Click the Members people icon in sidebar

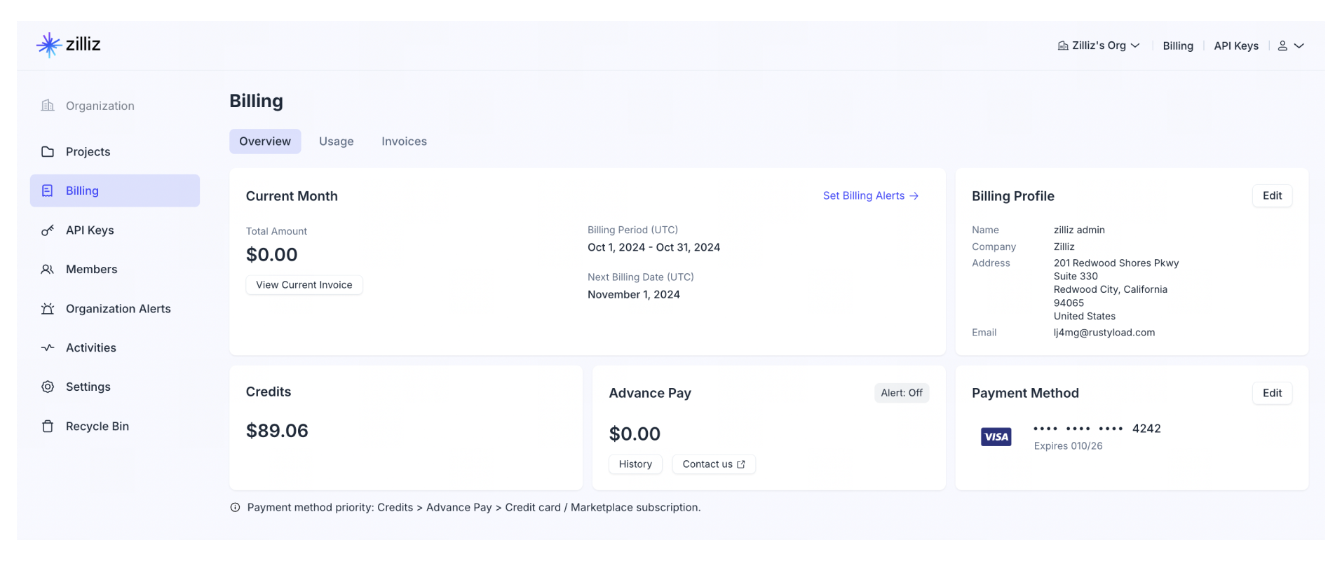point(47,269)
